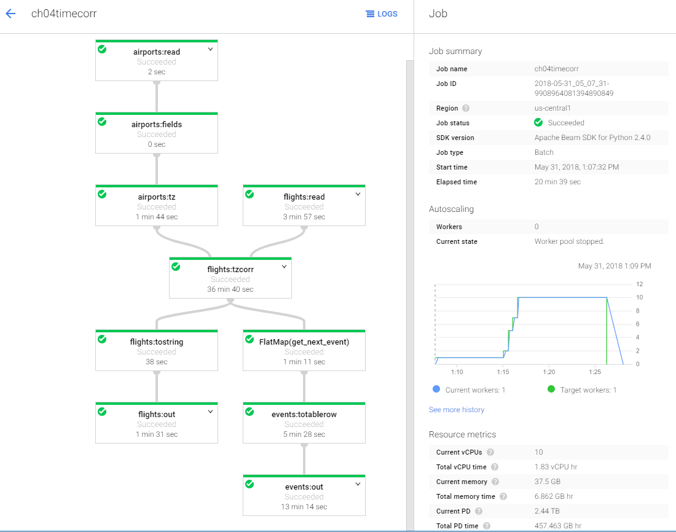Screen dimensions: 676x532
Task: Expand the flights:tzcorr step details chevron
Action: coord(284,267)
